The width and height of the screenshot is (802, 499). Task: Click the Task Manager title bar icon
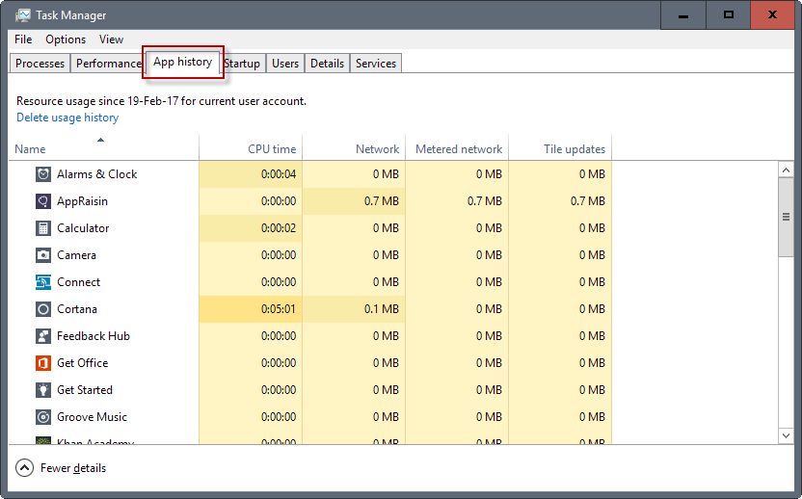point(22,15)
